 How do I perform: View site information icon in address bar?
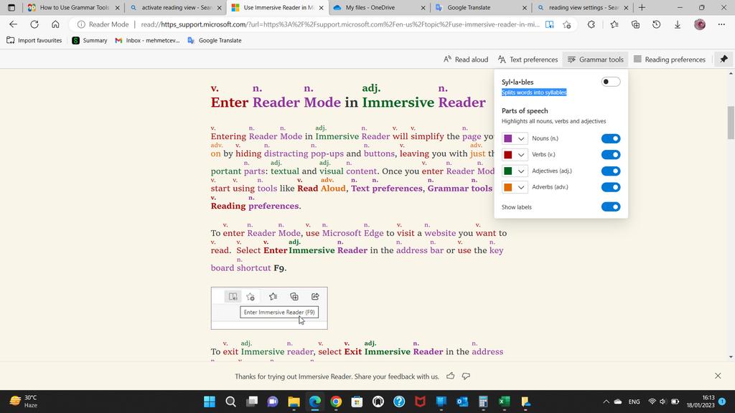pos(81,24)
